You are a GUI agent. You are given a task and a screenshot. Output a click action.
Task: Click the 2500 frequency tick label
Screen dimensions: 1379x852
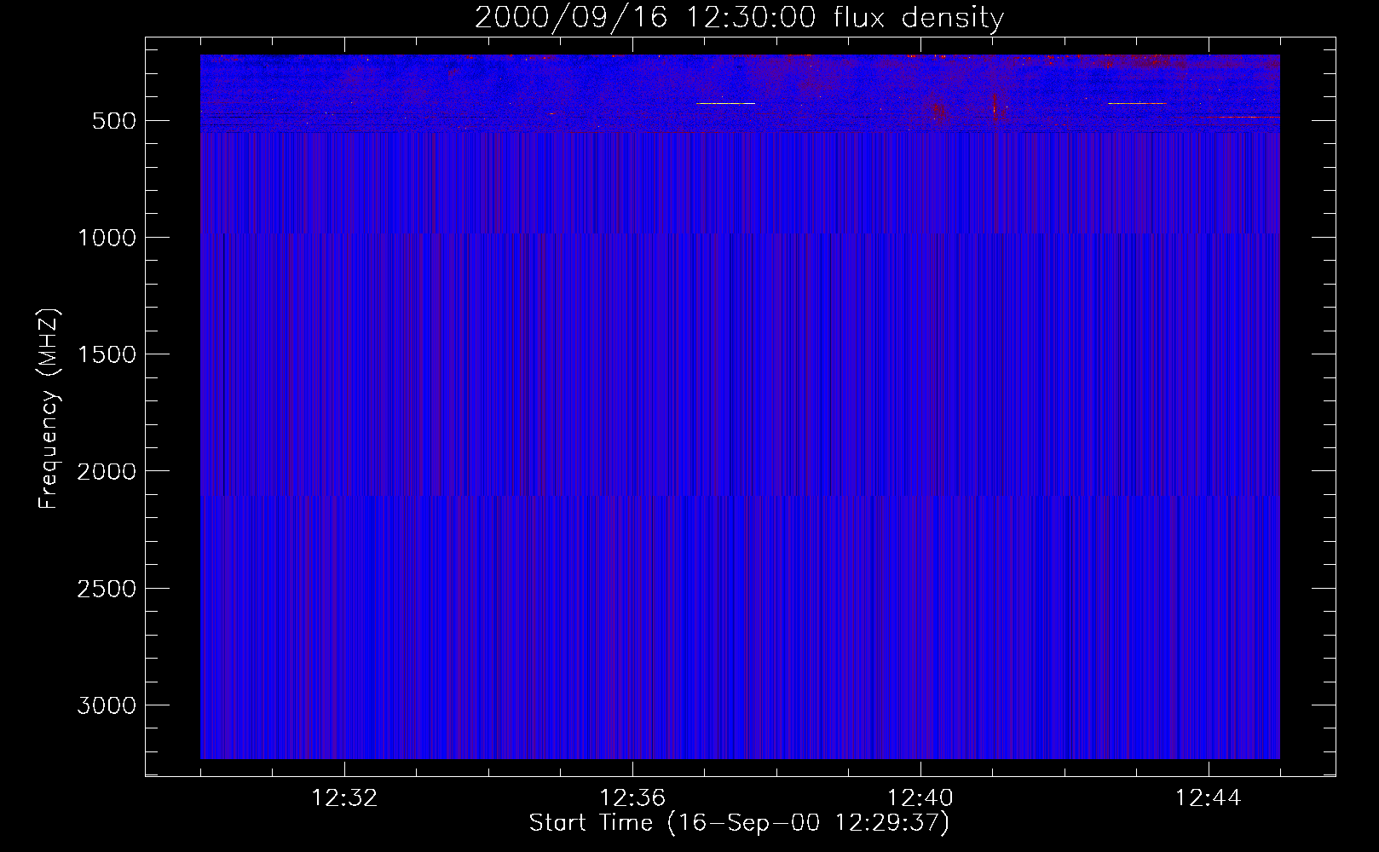point(107,589)
